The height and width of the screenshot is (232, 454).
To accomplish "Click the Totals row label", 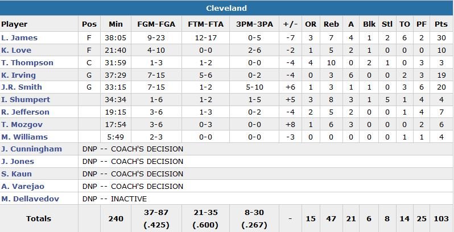I will [x=39, y=218].
